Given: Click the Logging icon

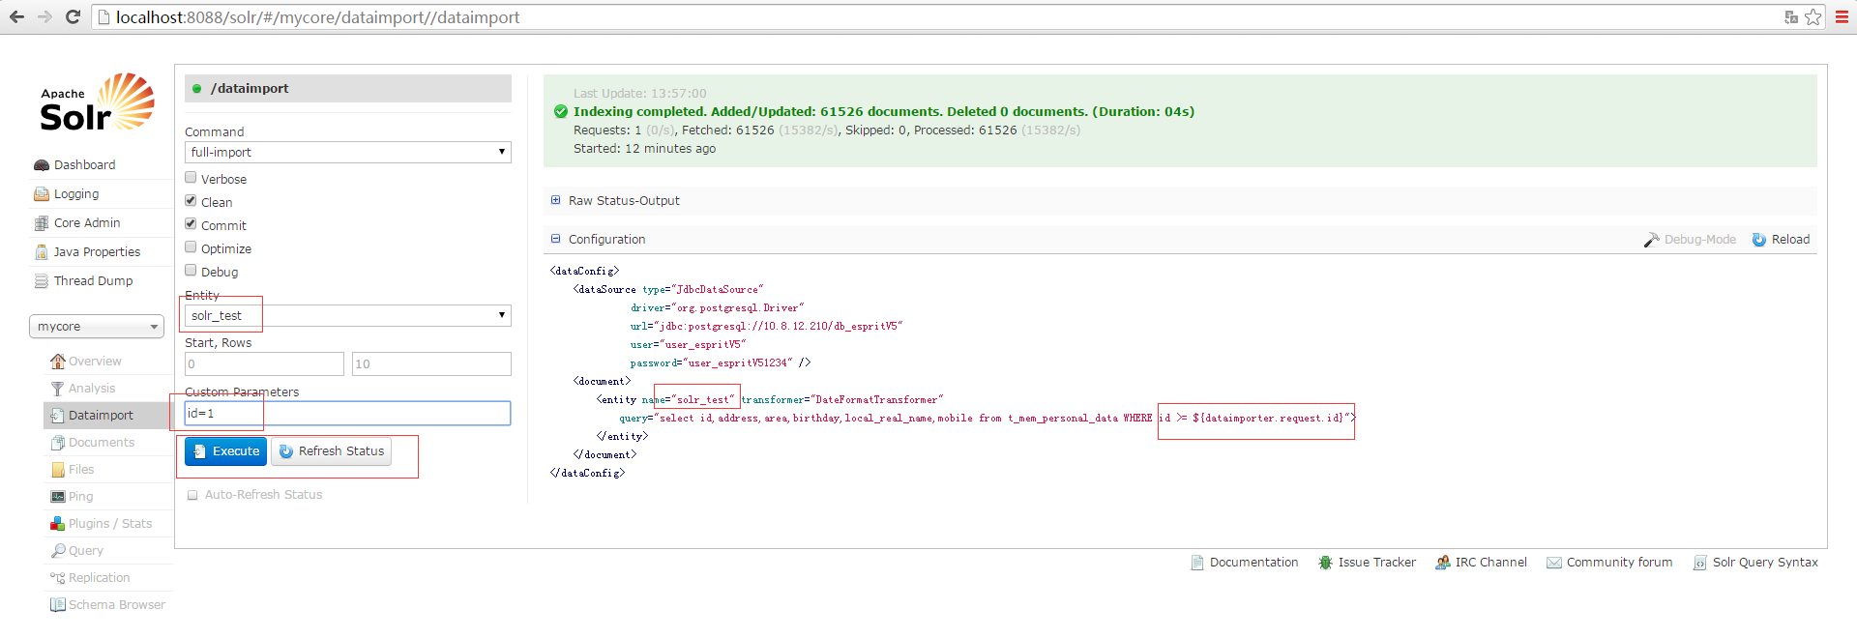Looking at the screenshot, I should (42, 194).
